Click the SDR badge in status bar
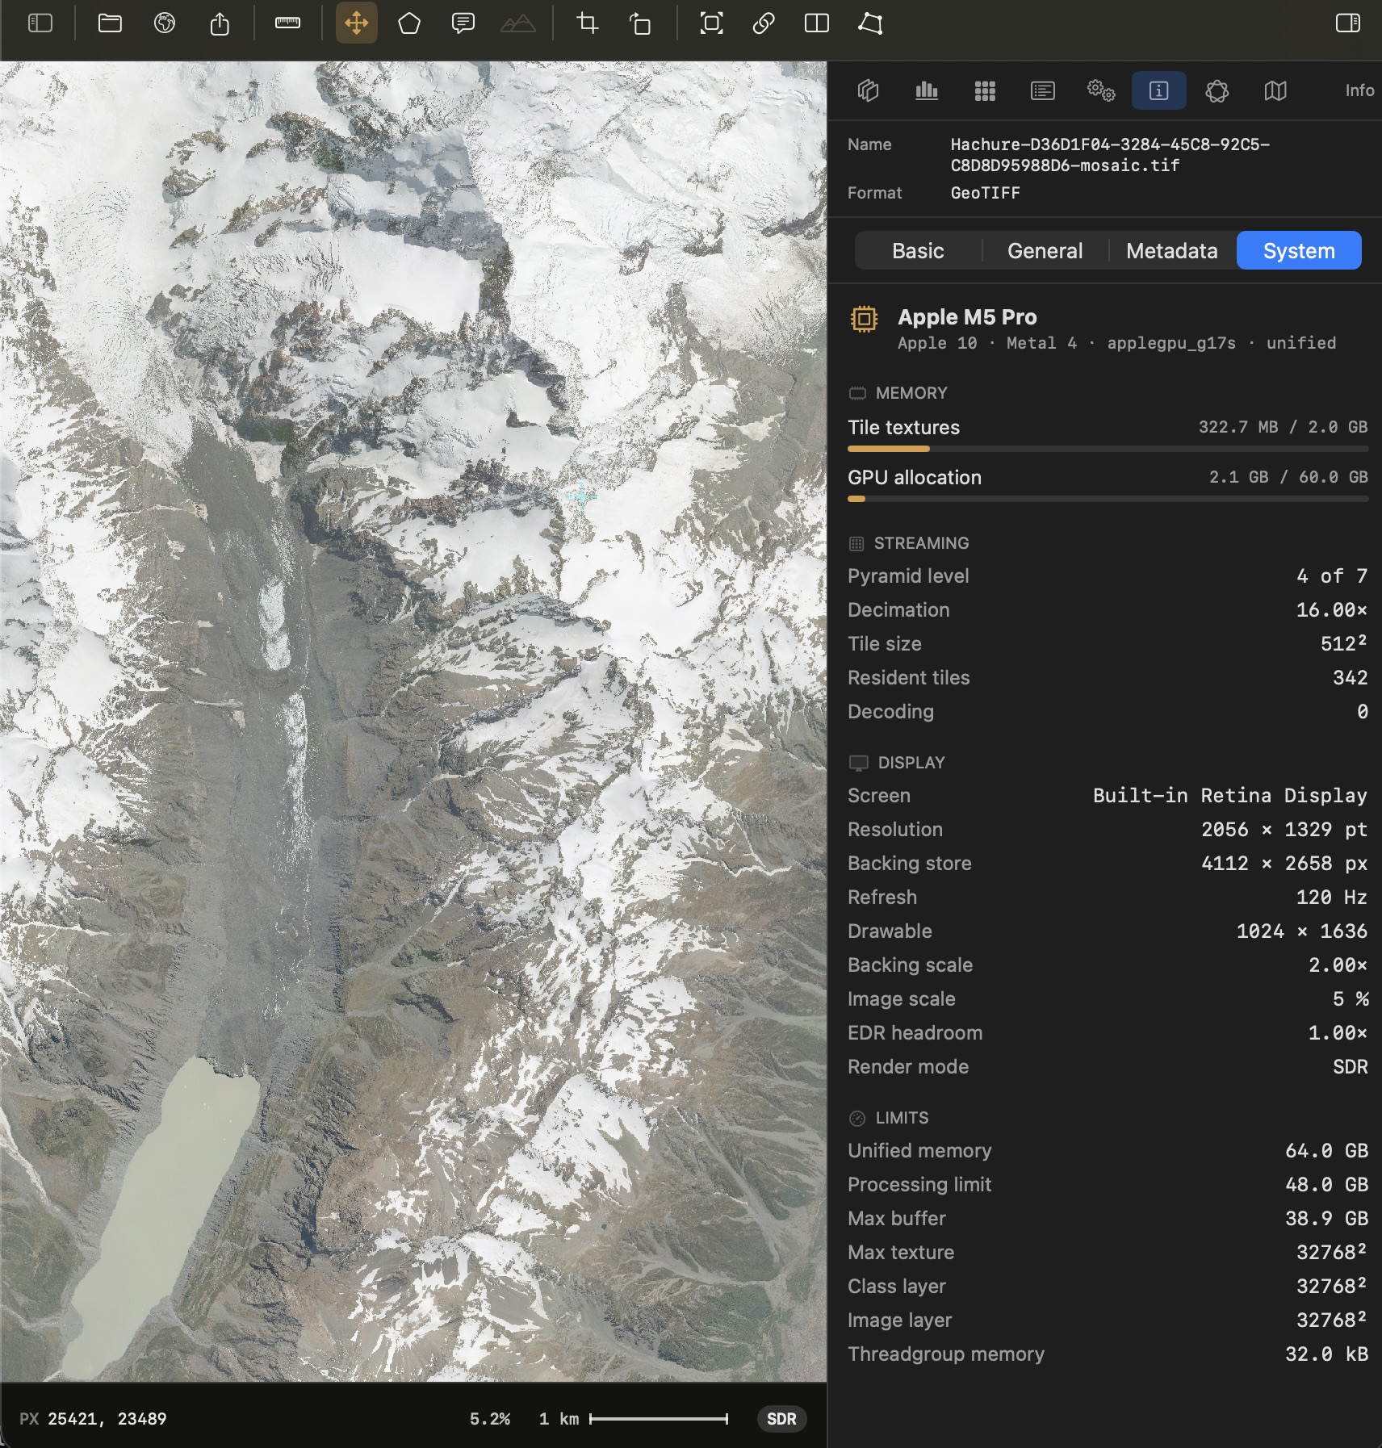Screen dimensions: 1382x1448 [x=781, y=1419]
